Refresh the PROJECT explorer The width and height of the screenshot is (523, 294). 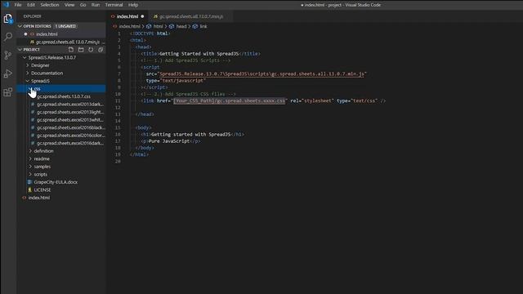[x=91, y=50]
